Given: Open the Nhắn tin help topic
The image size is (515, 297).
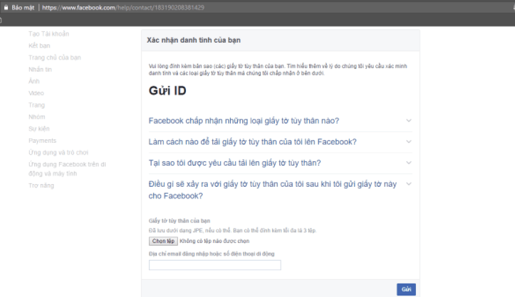Looking at the screenshot, I should (x=40, y=70).
